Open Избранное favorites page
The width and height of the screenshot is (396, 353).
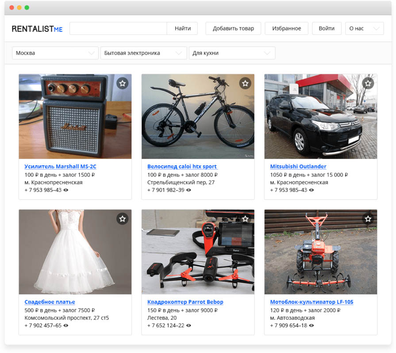(286, 28)
